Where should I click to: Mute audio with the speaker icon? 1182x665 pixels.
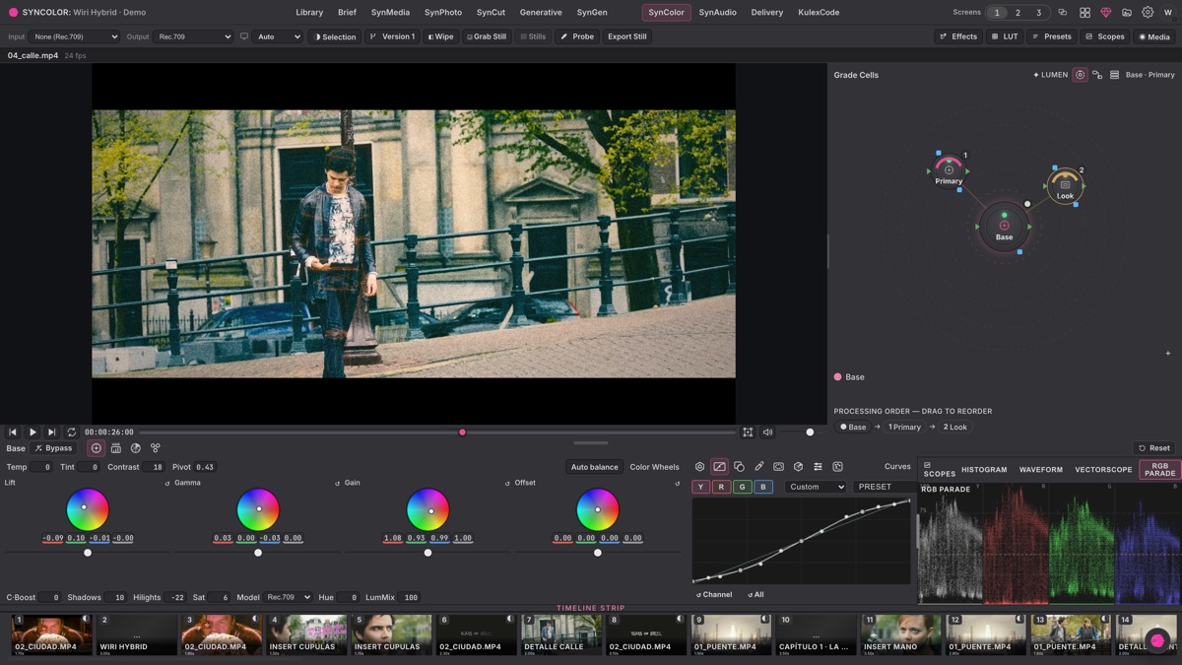coord(767,432)
